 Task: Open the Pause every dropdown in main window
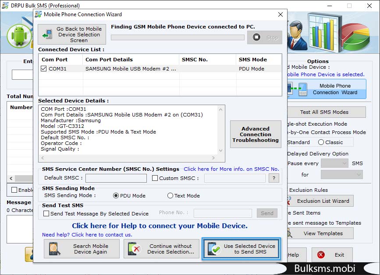(334, 163)
